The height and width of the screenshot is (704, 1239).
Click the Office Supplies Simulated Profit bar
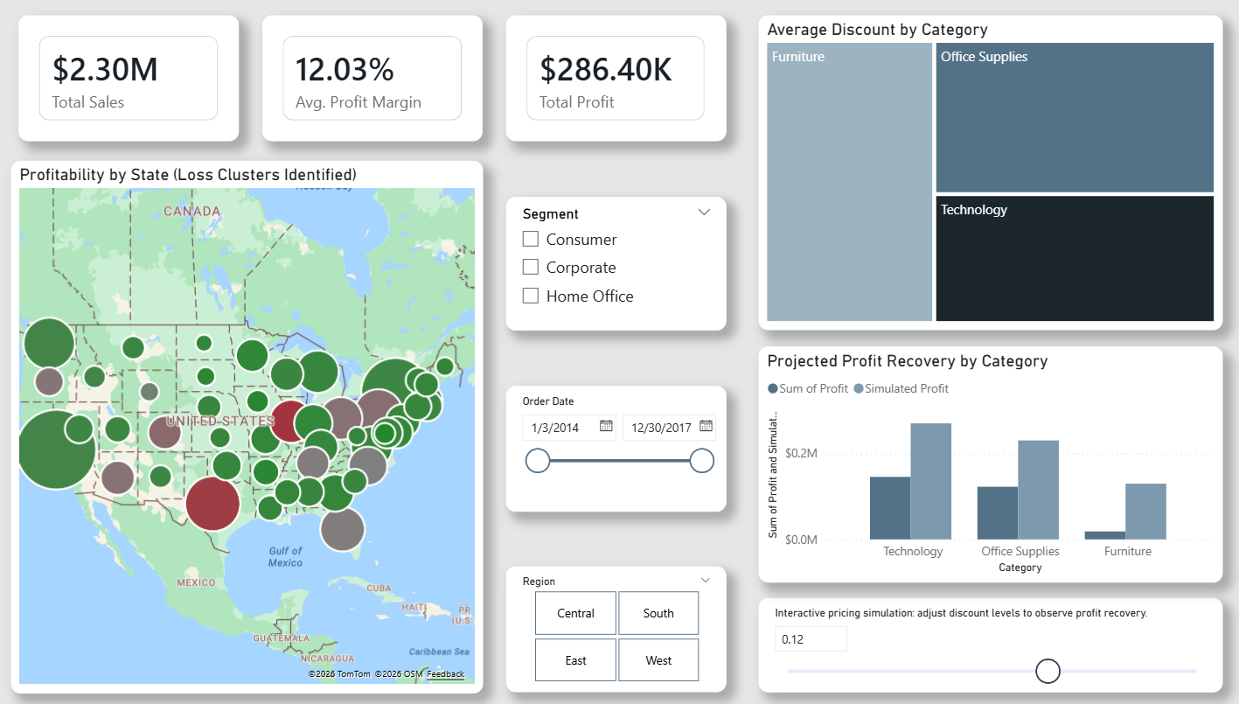[1038, 490]
